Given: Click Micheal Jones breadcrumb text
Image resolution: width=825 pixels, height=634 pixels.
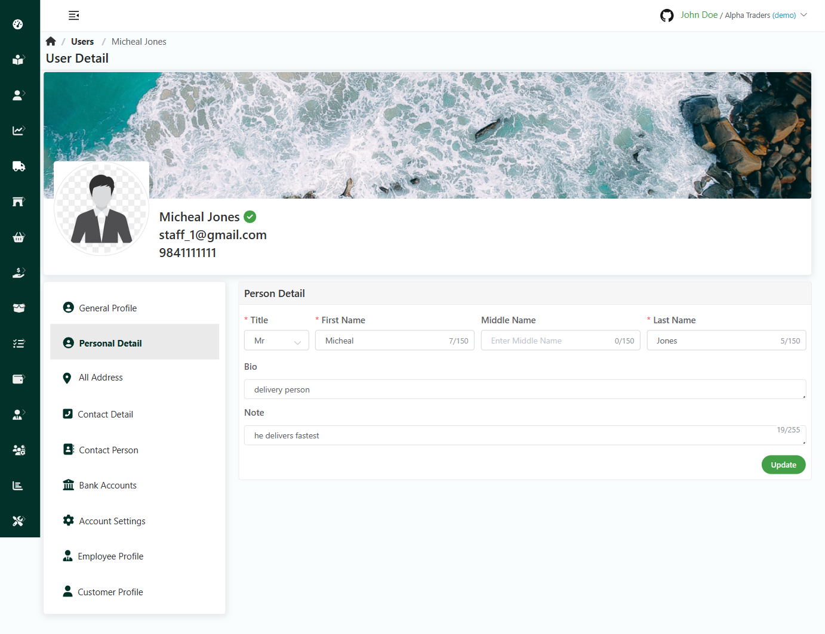Looking at the screenshot, I should coord(139,42).
